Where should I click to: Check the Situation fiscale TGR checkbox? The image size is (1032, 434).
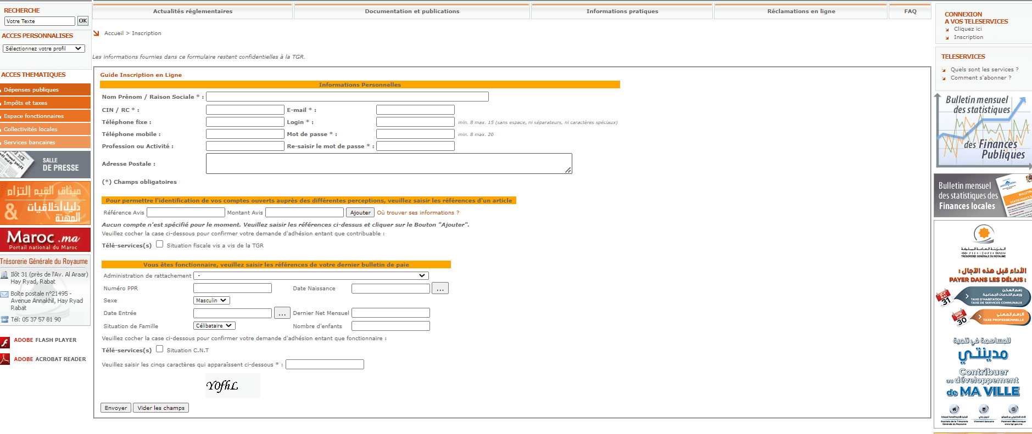pyautogui.click(x=160, y=244)
